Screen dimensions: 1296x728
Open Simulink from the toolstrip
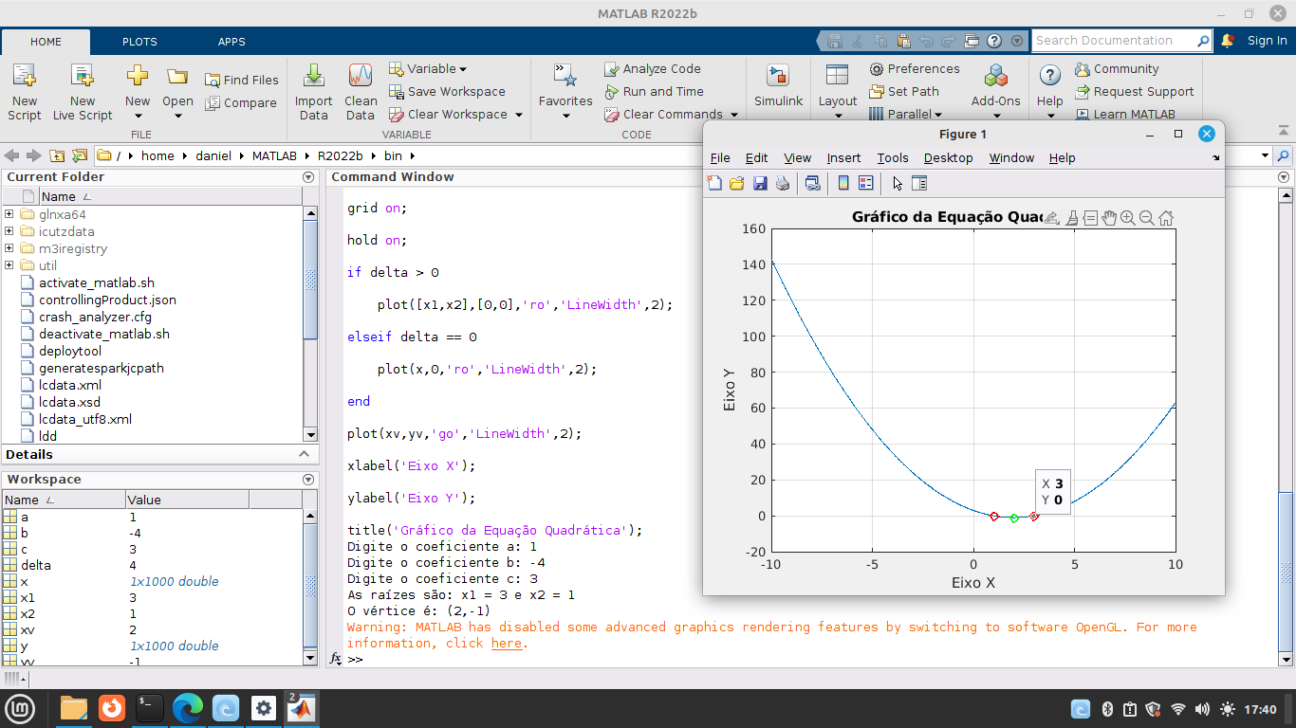778,87
